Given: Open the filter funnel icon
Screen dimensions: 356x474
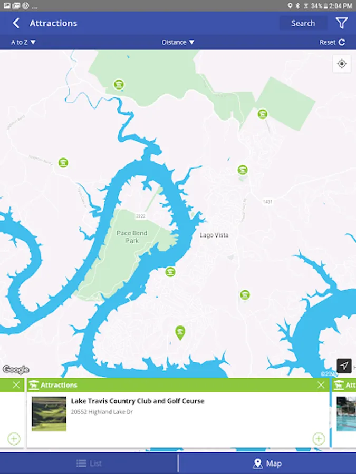Looking at the screenshot, I should [341, 23].
